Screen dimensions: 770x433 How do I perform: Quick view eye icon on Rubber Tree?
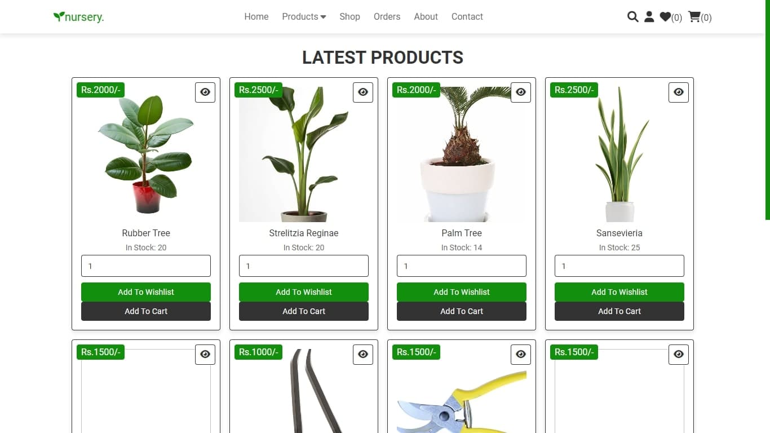tap(205, 92)
